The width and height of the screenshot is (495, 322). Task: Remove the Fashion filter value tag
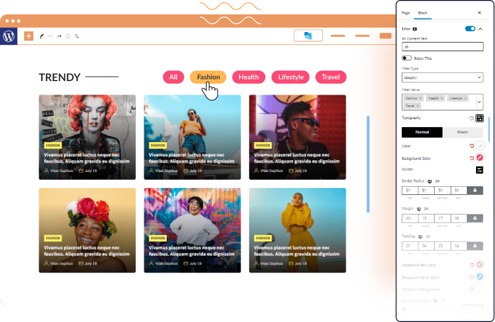(421, 98)
